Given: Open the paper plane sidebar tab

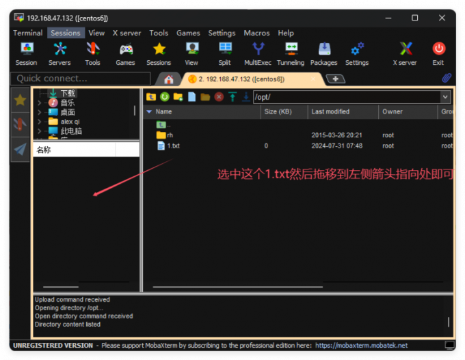Looking at the screenshot, I should [x=20, y=149].
